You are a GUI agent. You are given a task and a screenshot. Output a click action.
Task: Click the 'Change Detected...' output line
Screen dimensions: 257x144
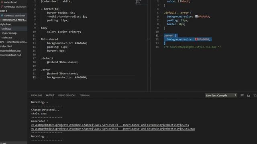coord(45,110)
